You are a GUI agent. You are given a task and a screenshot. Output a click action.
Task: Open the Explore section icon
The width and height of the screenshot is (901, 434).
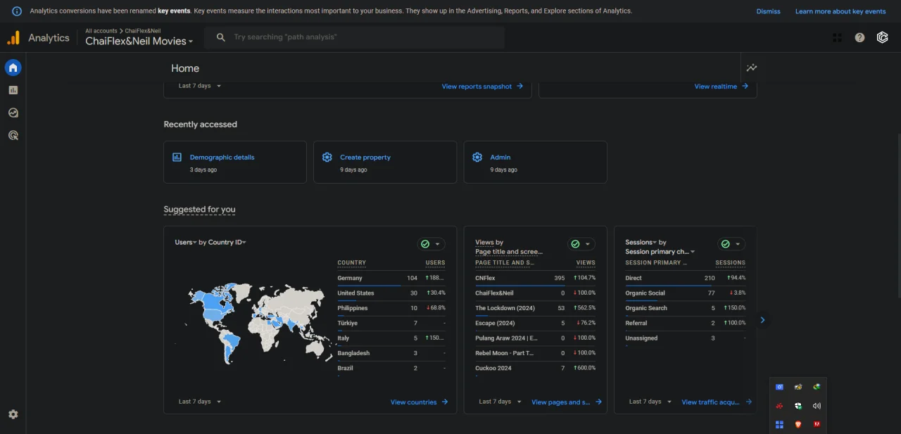pyautogui.click(x=13, y=113)
